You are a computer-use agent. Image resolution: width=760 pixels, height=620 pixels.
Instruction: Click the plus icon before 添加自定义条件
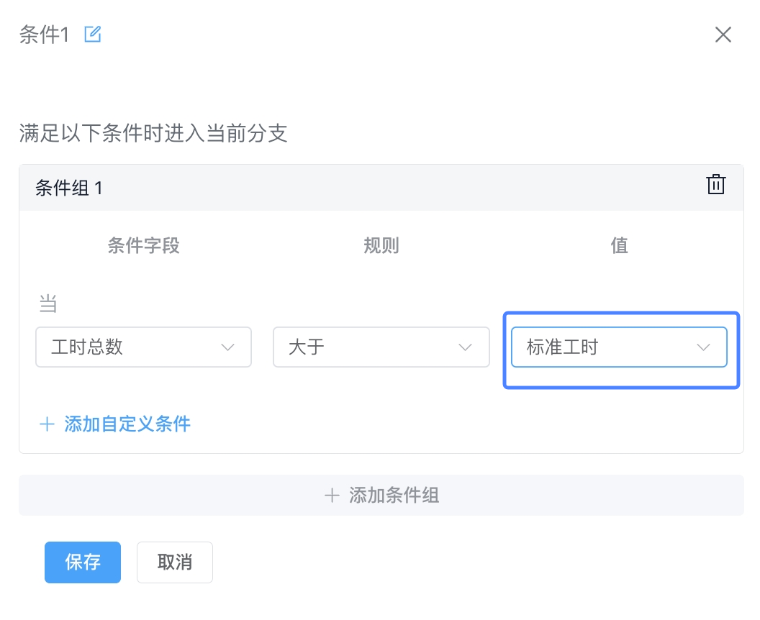tap(47, 424)
